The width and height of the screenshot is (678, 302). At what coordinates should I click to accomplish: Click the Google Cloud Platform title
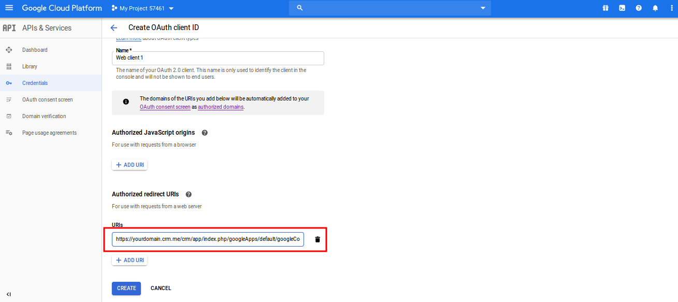click(62, 8)
